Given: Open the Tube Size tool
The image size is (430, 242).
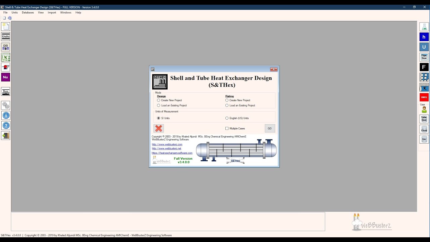Looking at the screenshot, I should click(424, 119).
